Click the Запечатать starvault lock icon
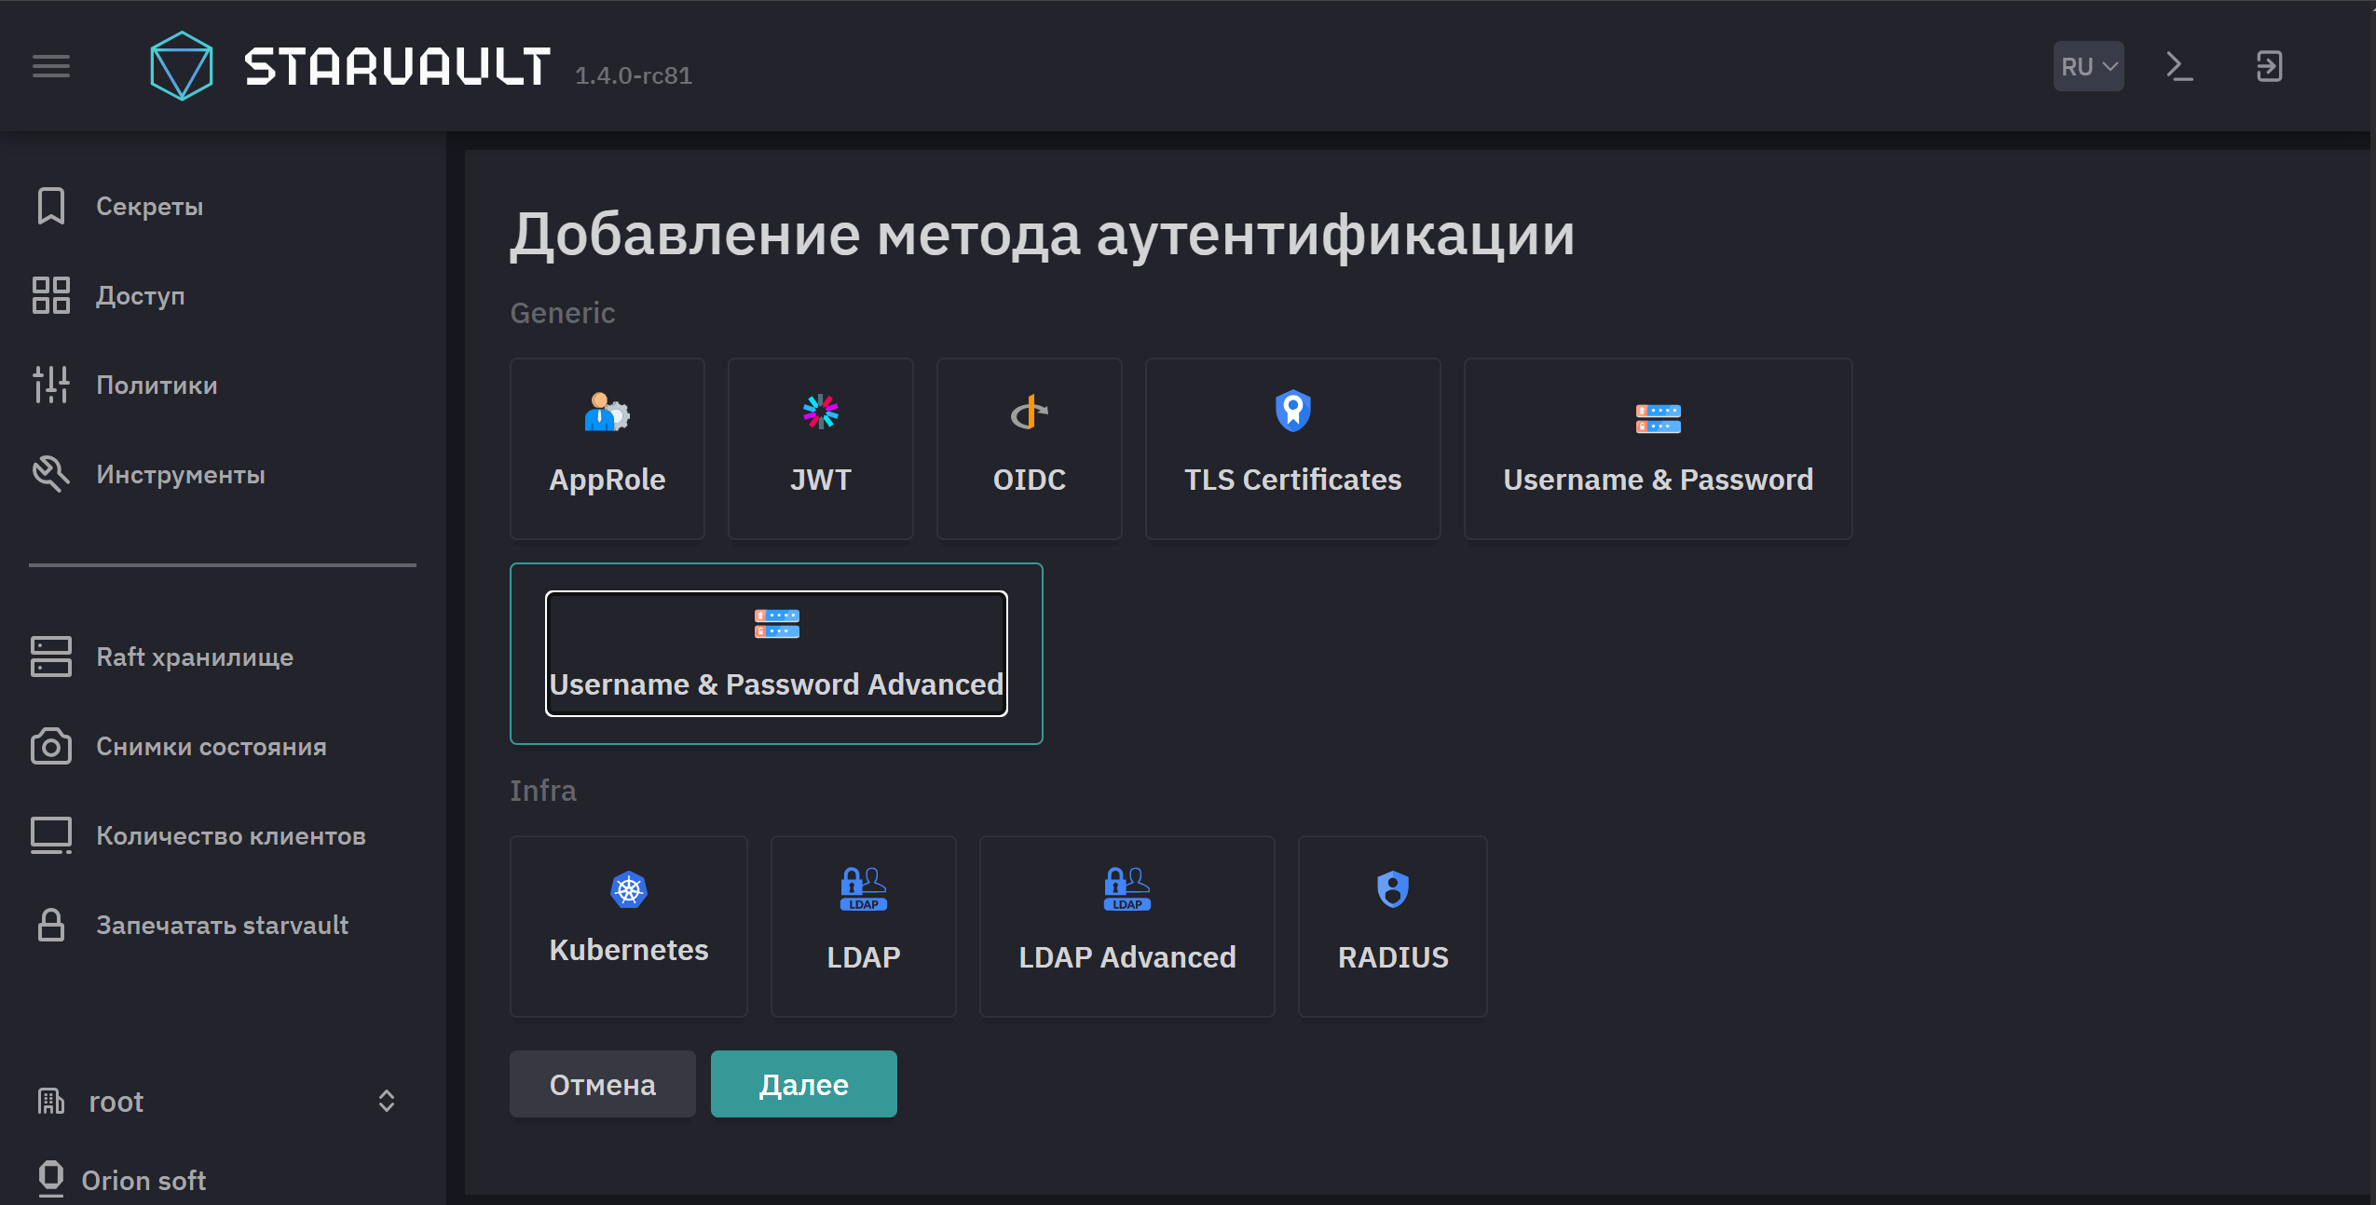The image size is (2376, 1205). point(51,925)
